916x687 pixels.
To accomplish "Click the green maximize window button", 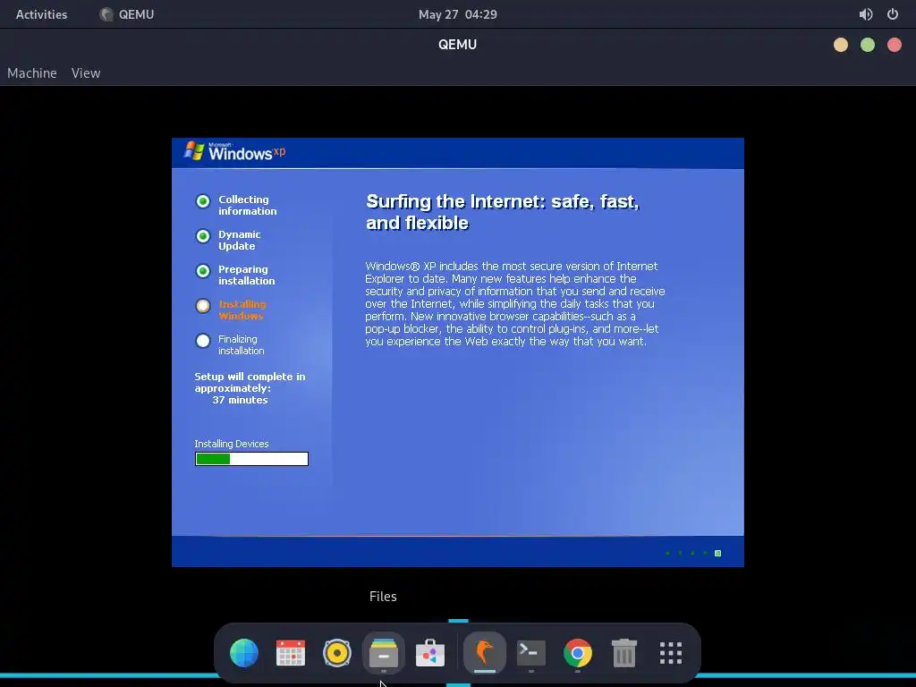I will pyautogui.click(x=868, y=45).
